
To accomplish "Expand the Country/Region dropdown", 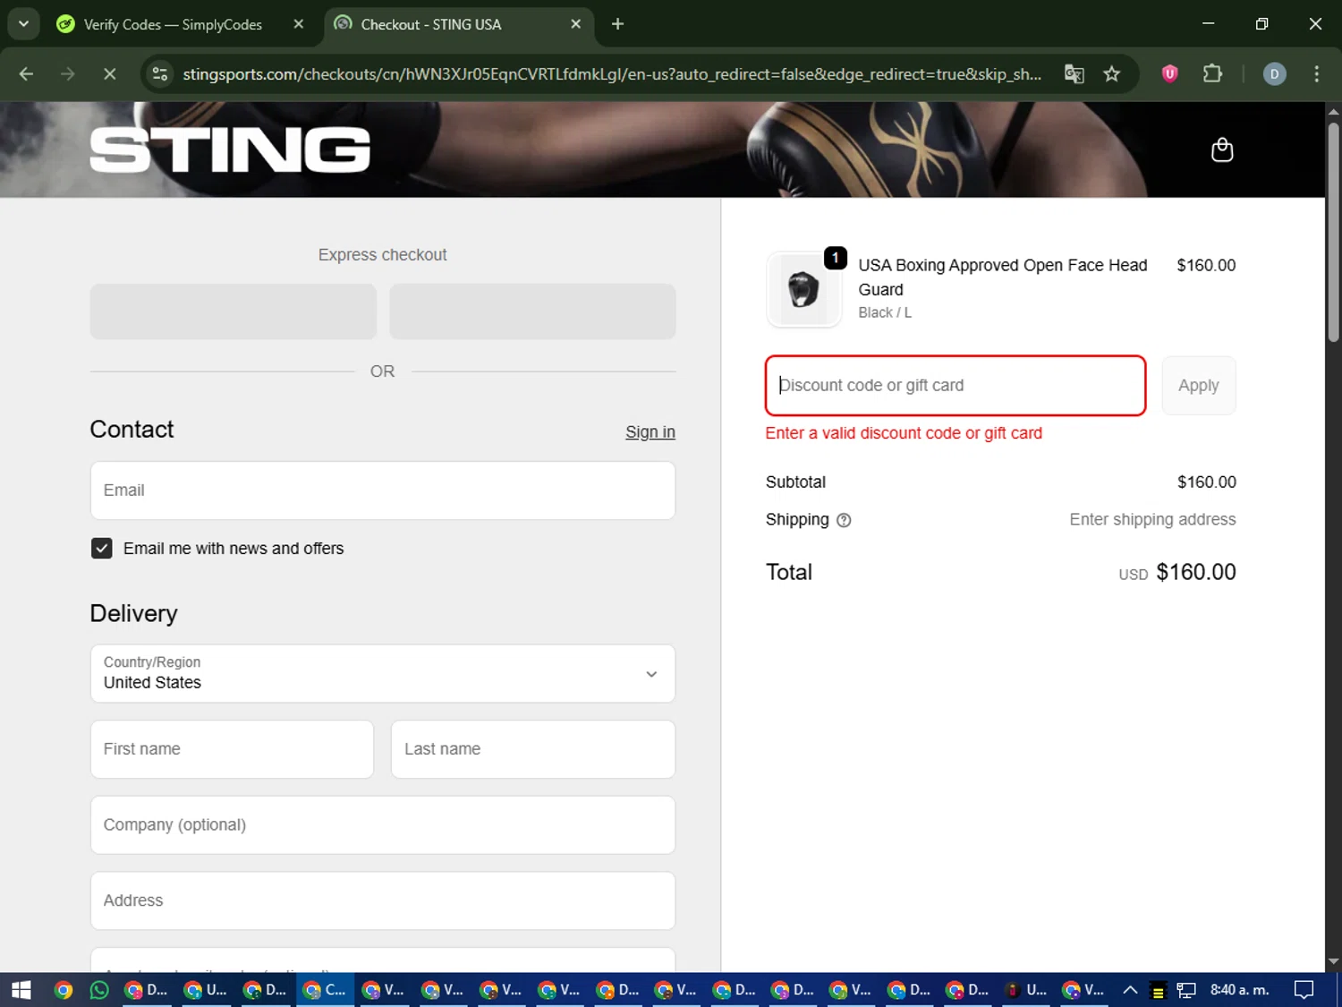I will (x=383, y=673).
